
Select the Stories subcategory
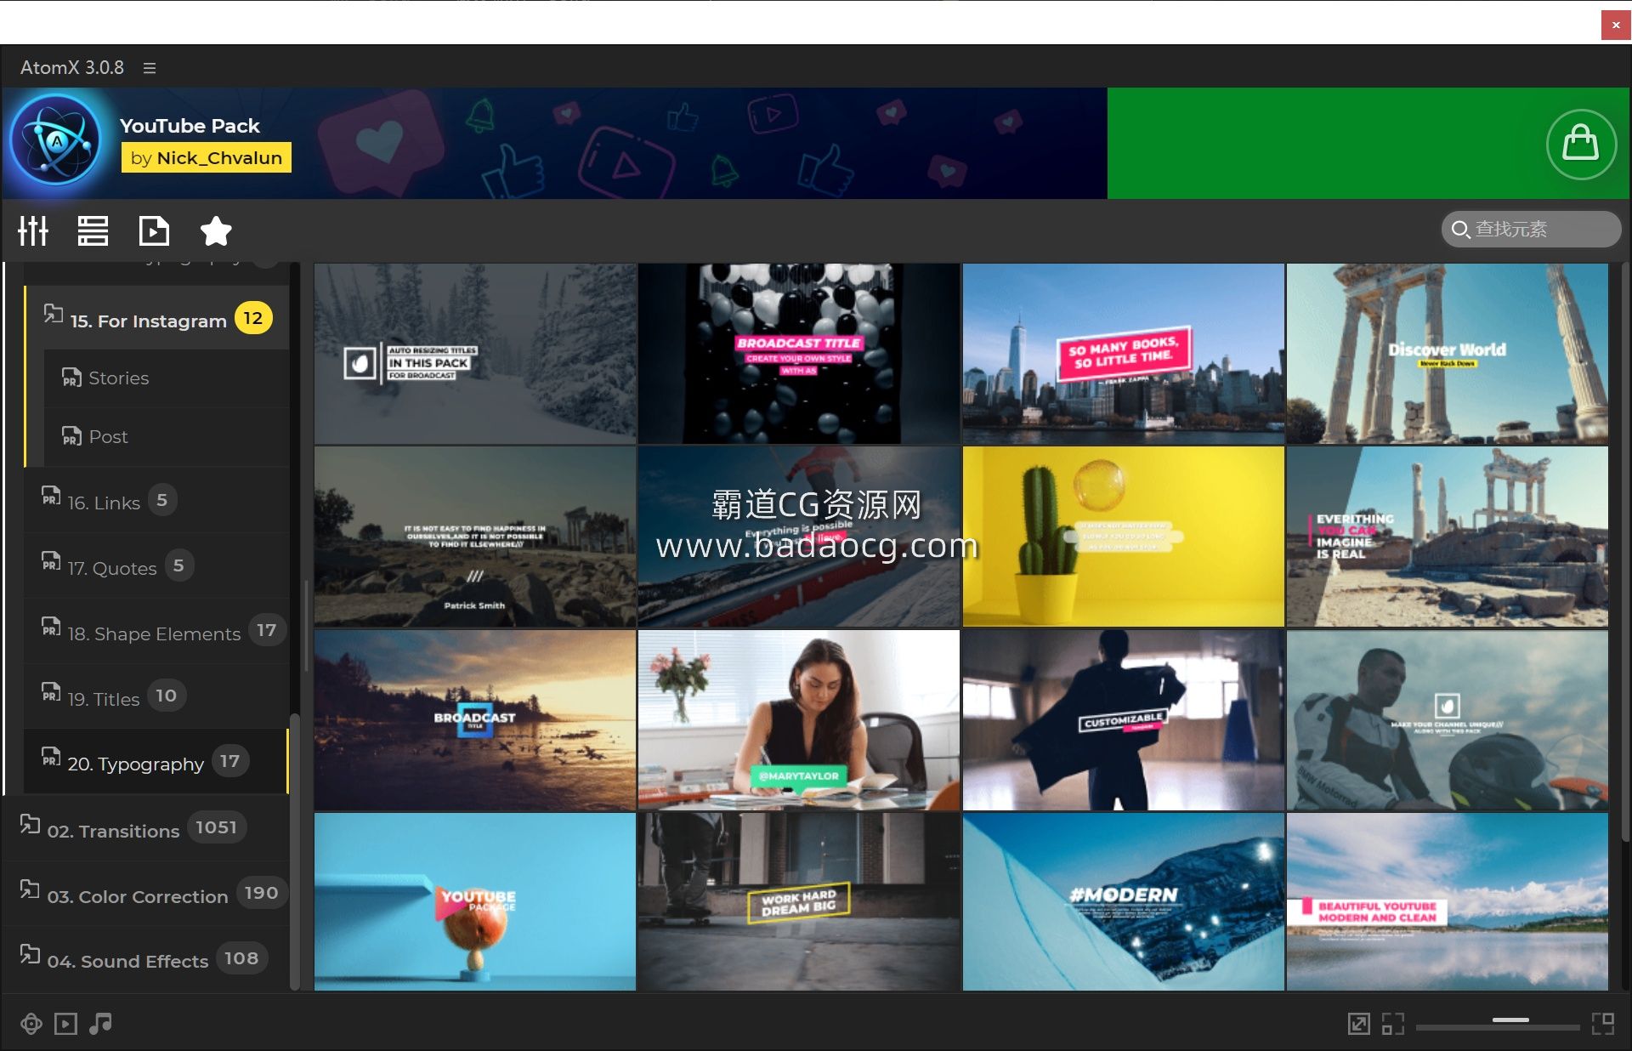167,378
